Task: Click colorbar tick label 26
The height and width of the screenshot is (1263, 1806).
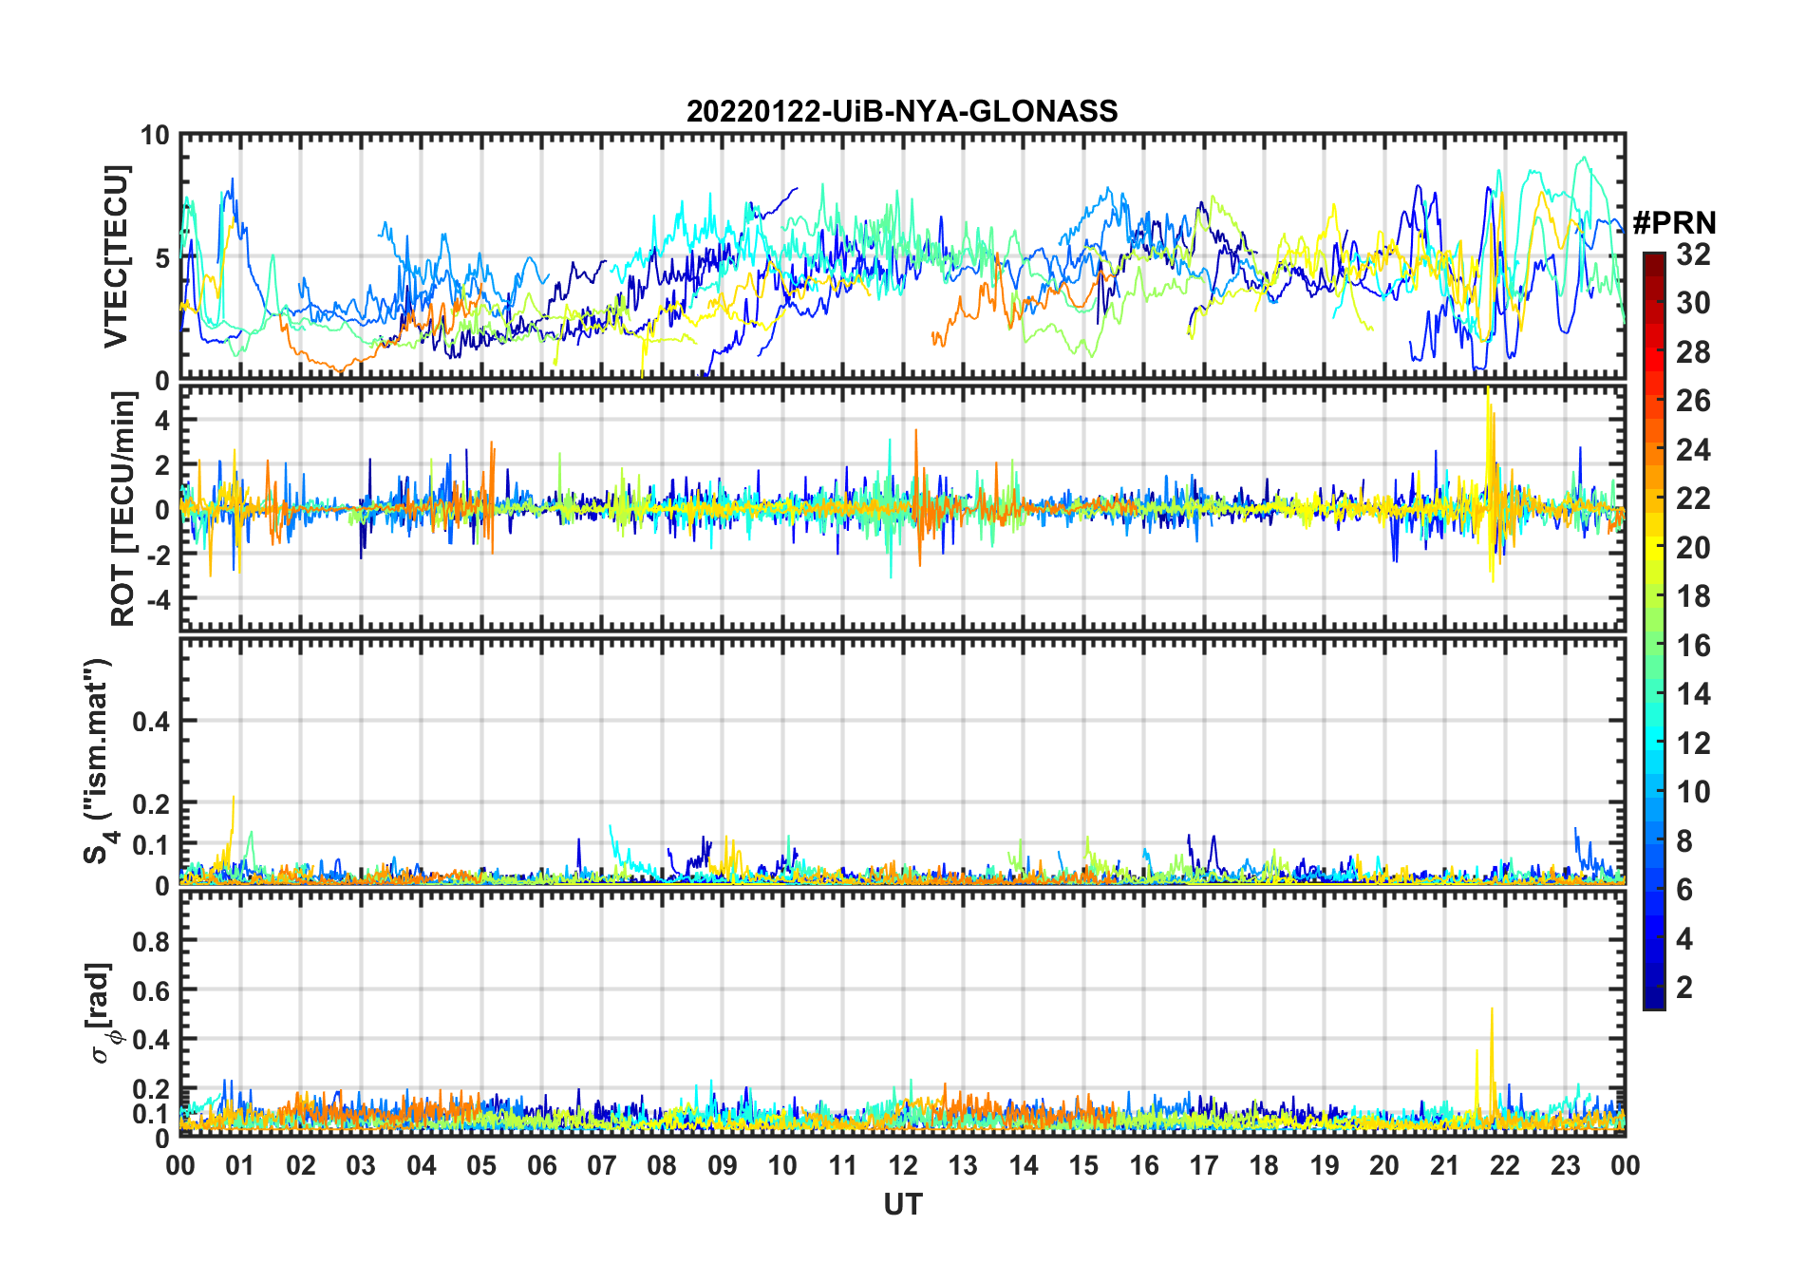Action: click(1693, 401)
